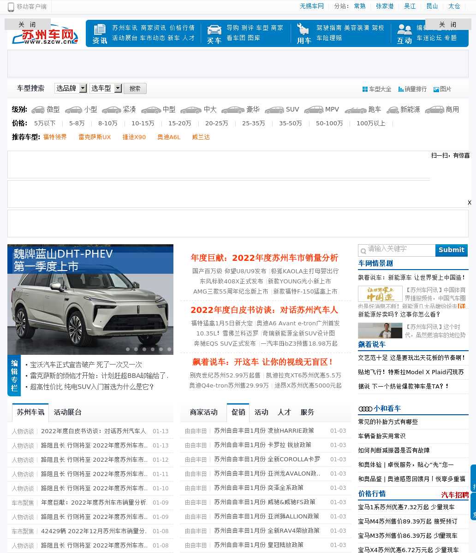The image size is (476, 553).
Task: Open 销量排行 chart icon link
Action: click(401, 89)
